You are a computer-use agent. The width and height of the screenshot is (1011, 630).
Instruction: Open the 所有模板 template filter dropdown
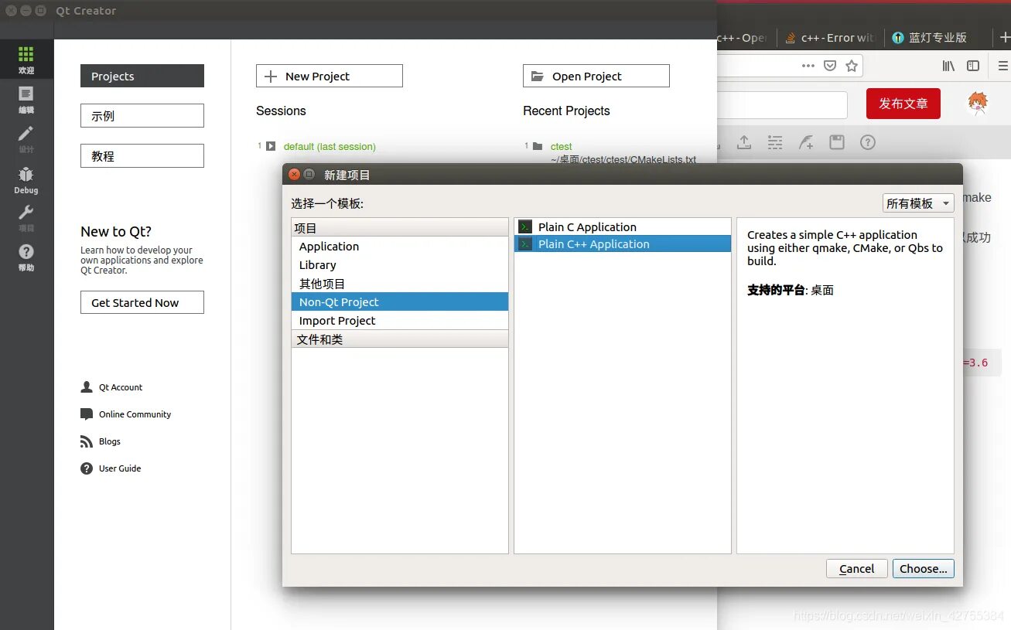(x=918, y=203)
